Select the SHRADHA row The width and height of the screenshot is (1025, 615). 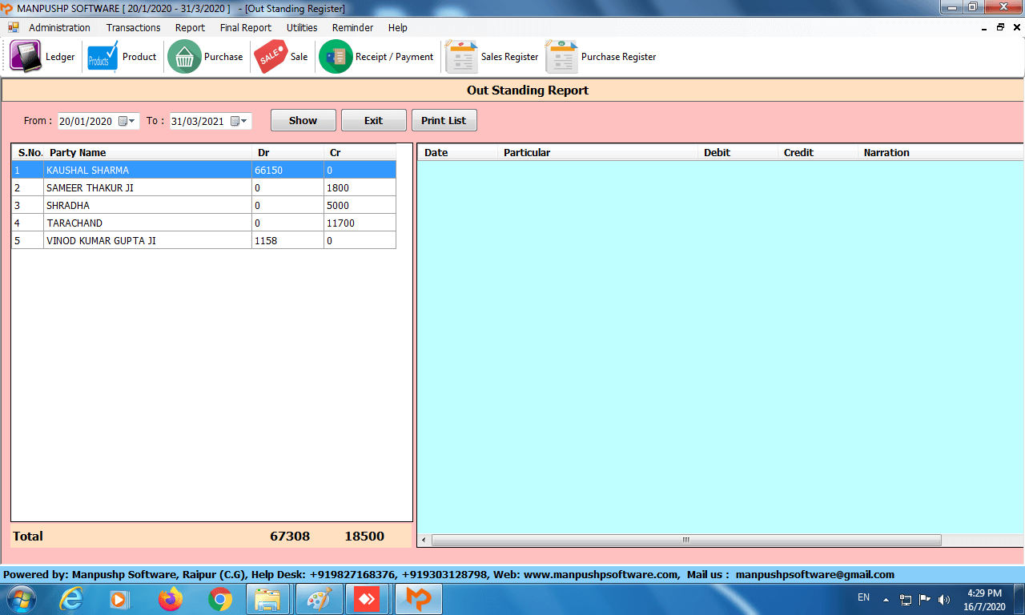[203, 205]
